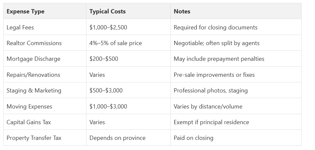
Task: Click the Mortgage Discharge row label
Action: [33, 59]
